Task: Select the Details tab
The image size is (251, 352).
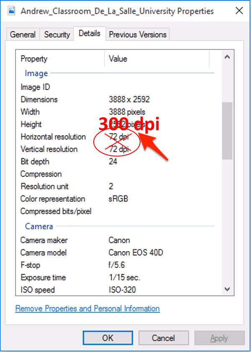Action: [x=90, y=33]
